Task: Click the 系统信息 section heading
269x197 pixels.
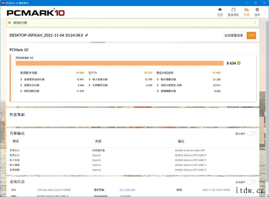Action: 17,182
